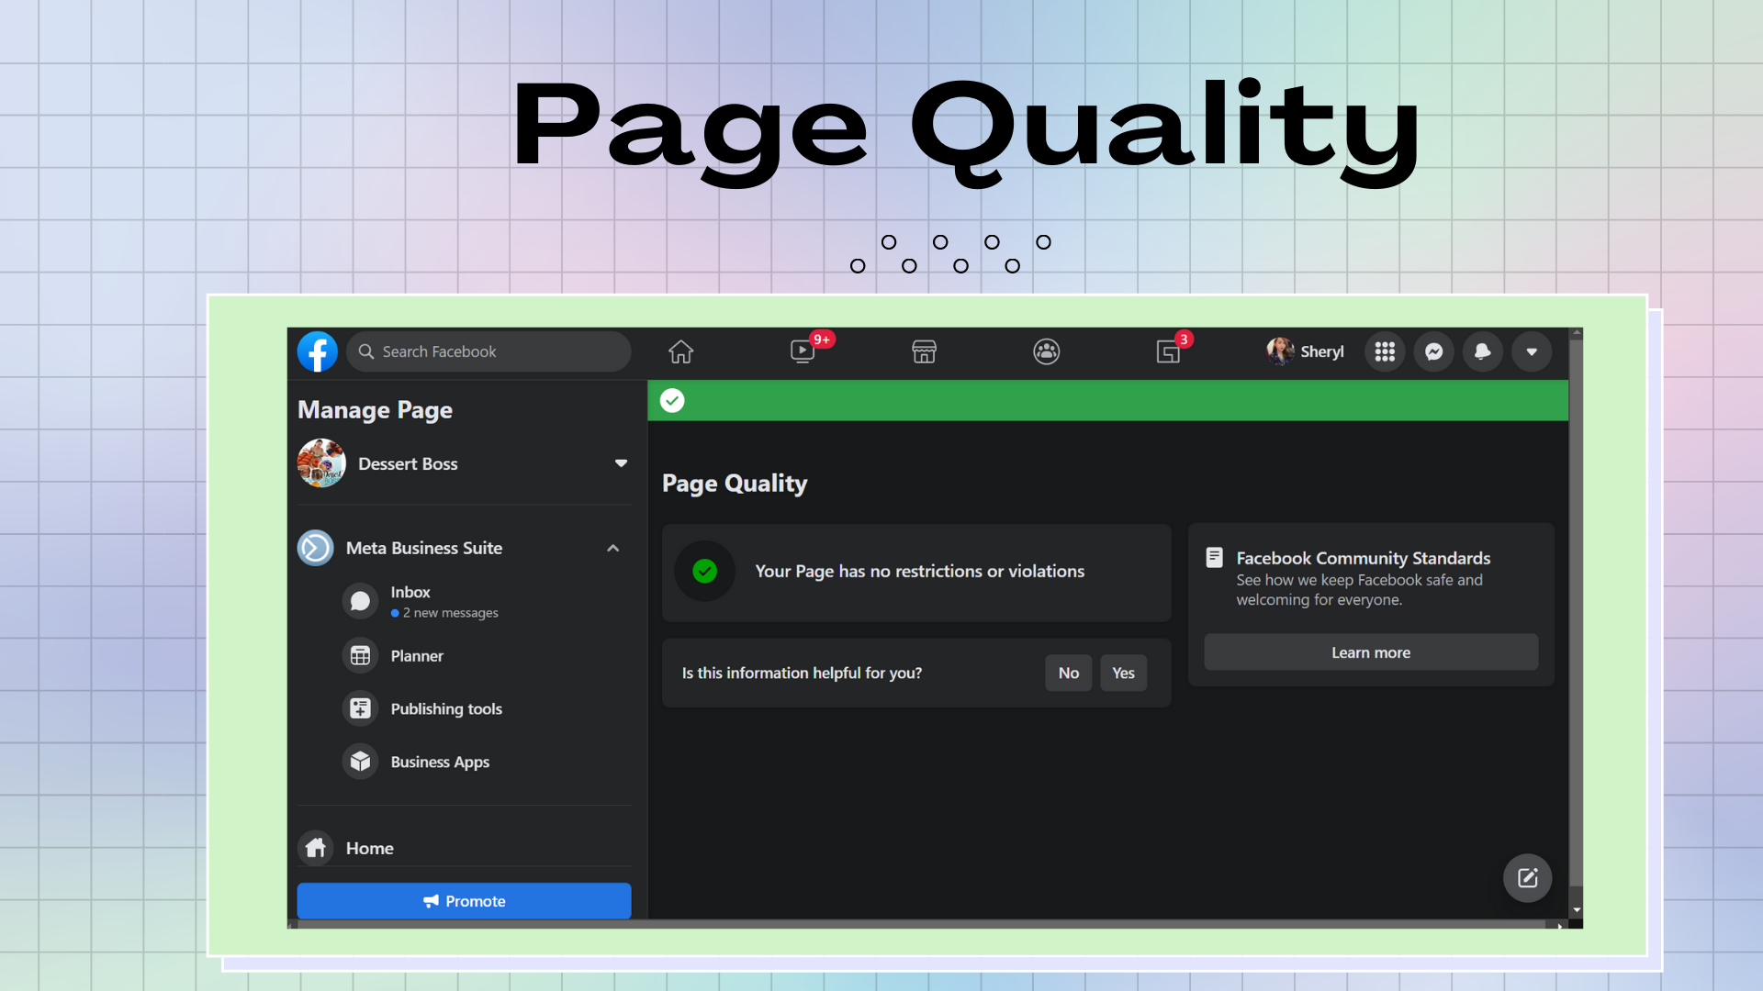This screenshot has height=991, width=1763.
Task: Go to Home feed icon in top bar
Action: click(x=680, y=351)
